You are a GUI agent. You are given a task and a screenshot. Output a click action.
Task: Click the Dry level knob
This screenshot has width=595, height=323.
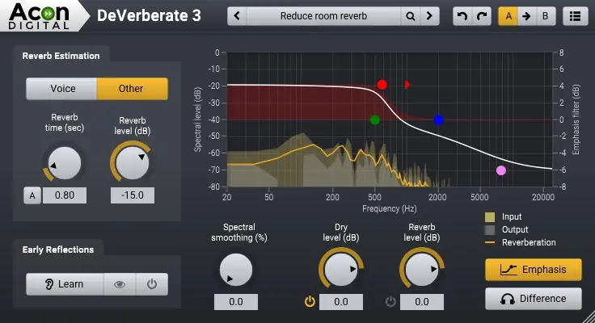click(341, 270)
